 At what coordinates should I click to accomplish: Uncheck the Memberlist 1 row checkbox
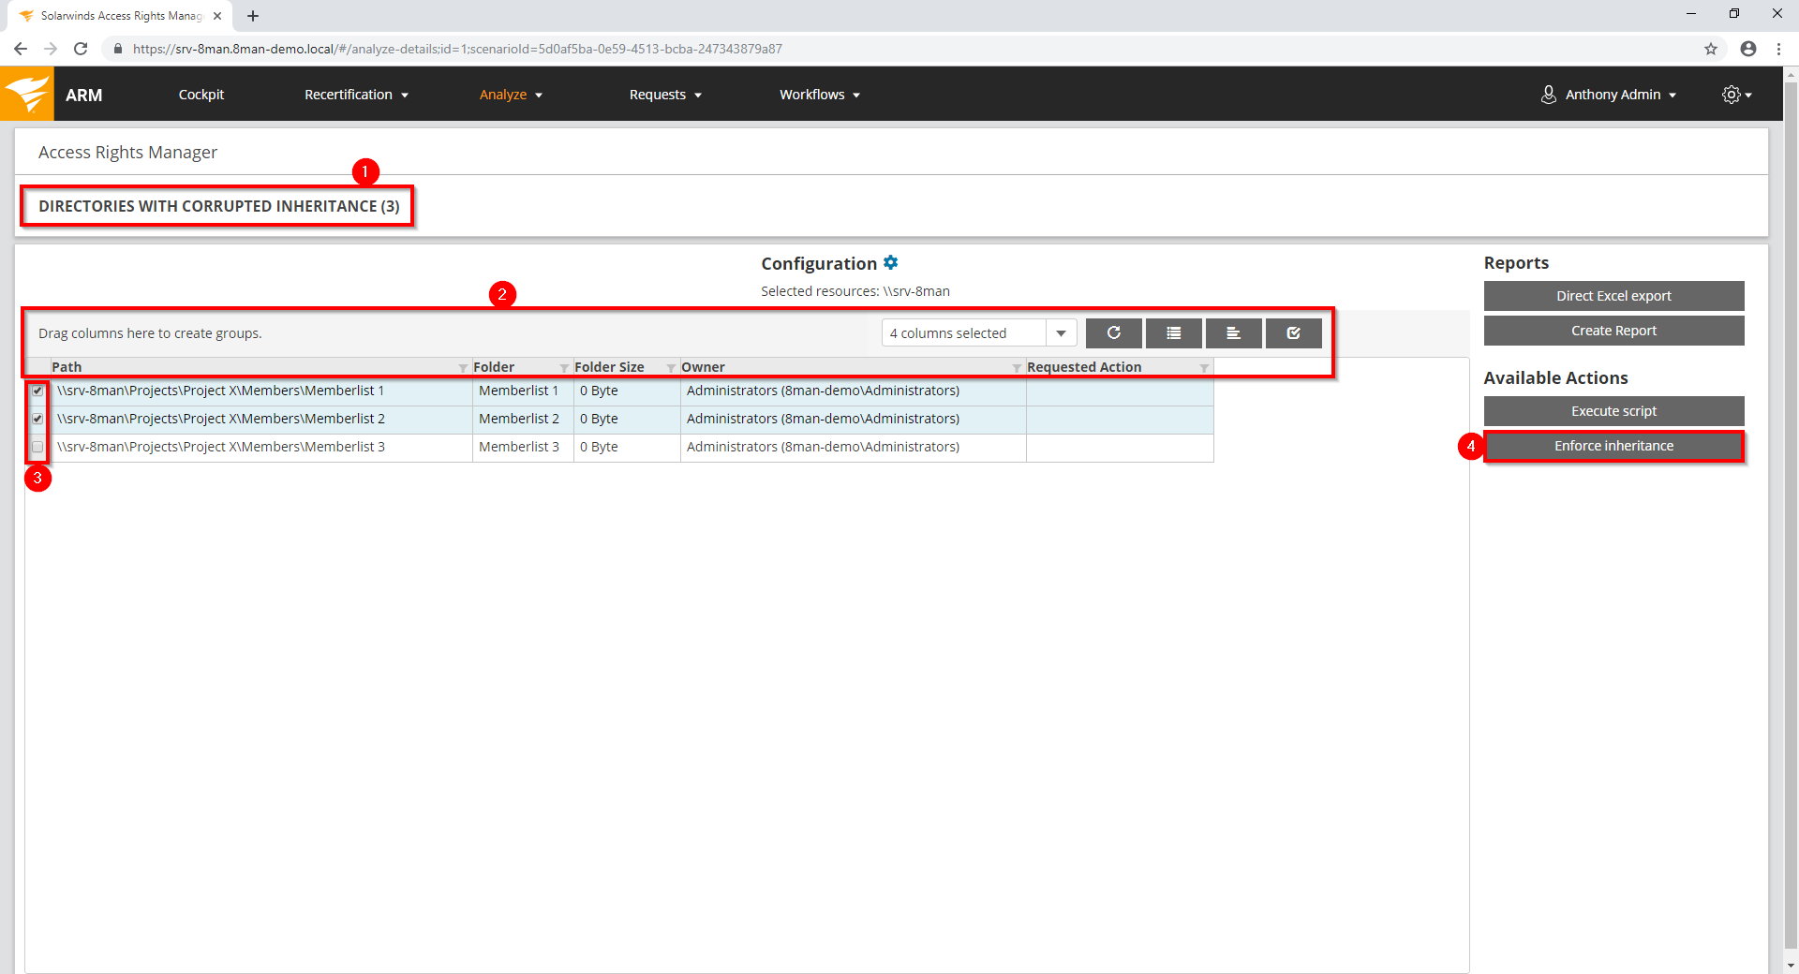click(x=37, y=391)
